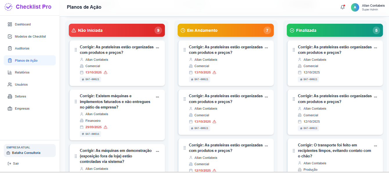Viewport: 389px width, 173px height.
Task: Click the warning triangle icon in Não Iniciada header
Action: (74, 30)
